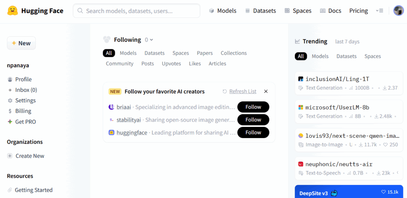
Task: Expand the Following count dropdown
Action: tap(149, 40)
